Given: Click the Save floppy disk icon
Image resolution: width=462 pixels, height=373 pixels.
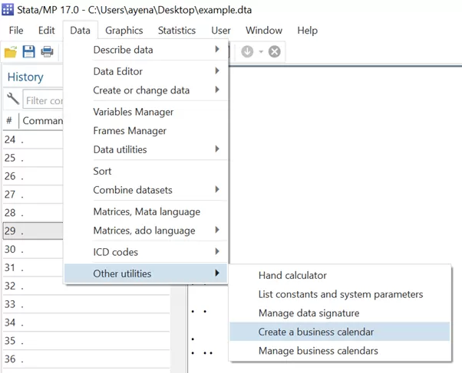Looking at the screenshot, I should coord(29,52).
